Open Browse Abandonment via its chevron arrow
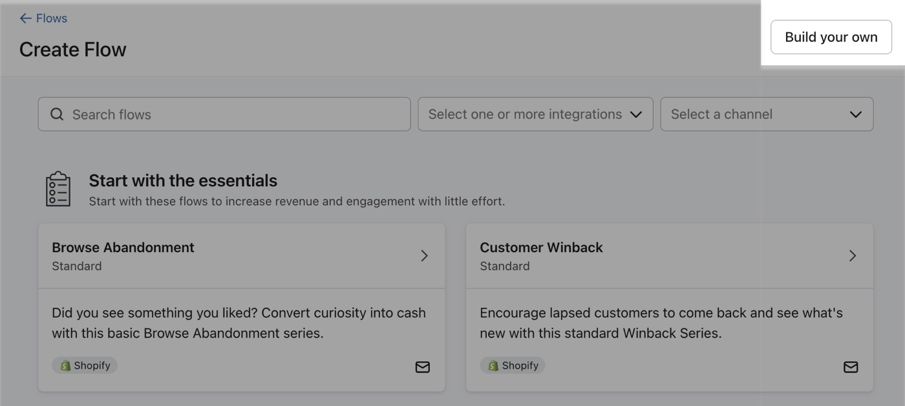This screenshot has height=406, width=905. [x=425, y=256]
